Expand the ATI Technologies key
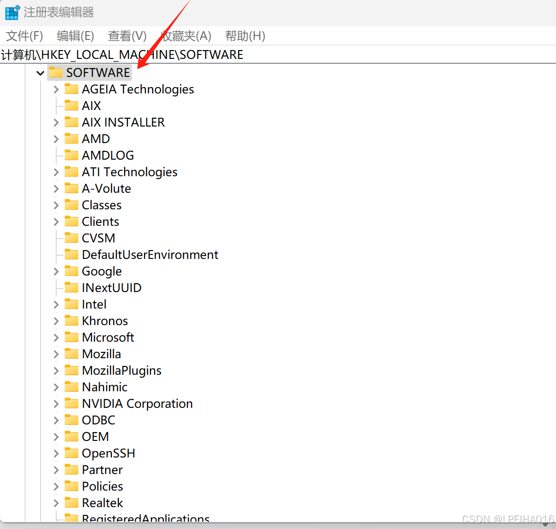The width and height of the screenshot is (556, 529). pos(56,172)
